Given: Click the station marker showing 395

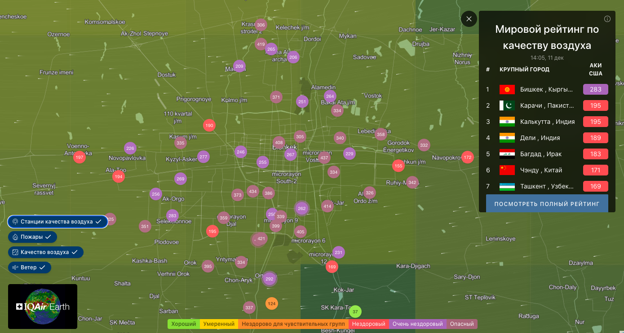Looking at the screenshot, I should coord(208,267).
